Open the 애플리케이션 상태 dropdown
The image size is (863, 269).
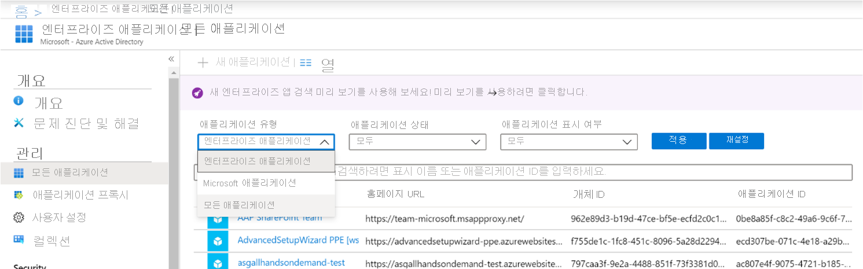coord(417,141)
